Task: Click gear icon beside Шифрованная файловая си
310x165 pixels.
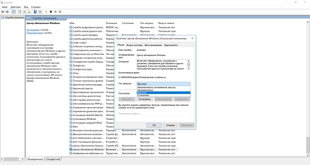Action: [71, 153]
